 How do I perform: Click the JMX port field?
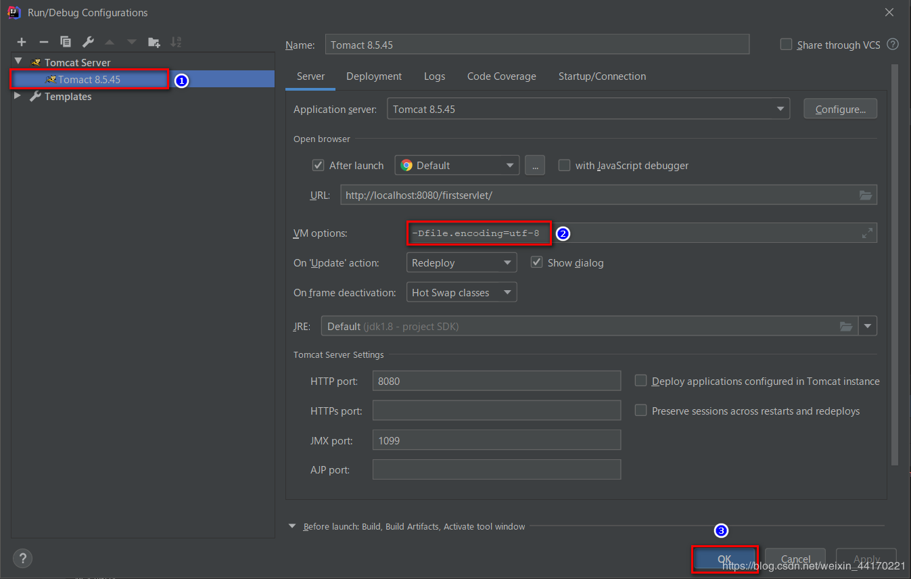tap(496, 440)
